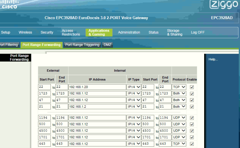Click the IP Type column header
This screenshot has height=148, width=240.
coord(134,80)
